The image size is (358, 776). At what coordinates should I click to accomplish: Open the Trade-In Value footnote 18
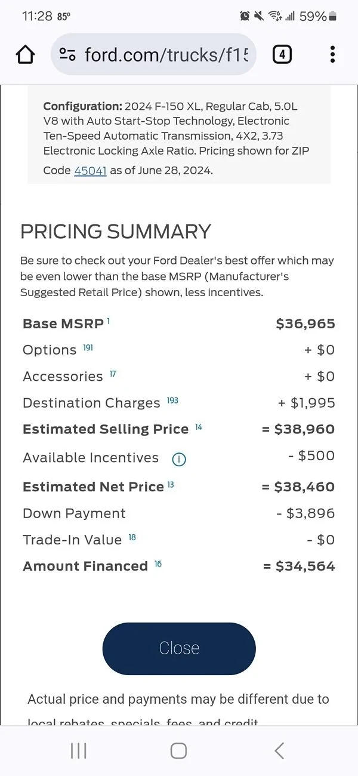(132, 535)
